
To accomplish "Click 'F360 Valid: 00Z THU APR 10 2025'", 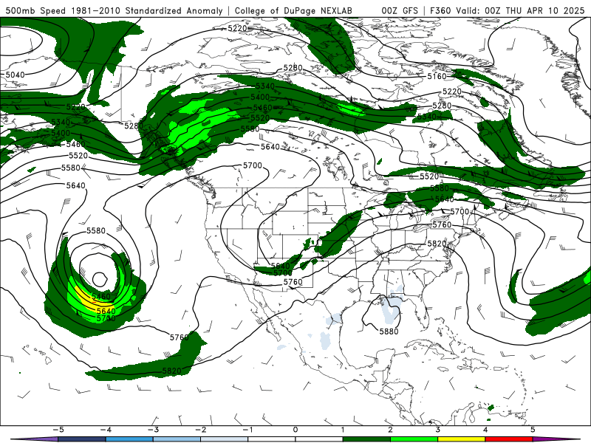I will [507, 10].
